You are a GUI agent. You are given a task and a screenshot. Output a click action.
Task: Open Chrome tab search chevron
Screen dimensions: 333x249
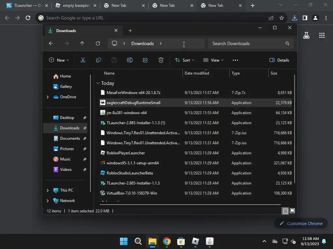(281, 5)
